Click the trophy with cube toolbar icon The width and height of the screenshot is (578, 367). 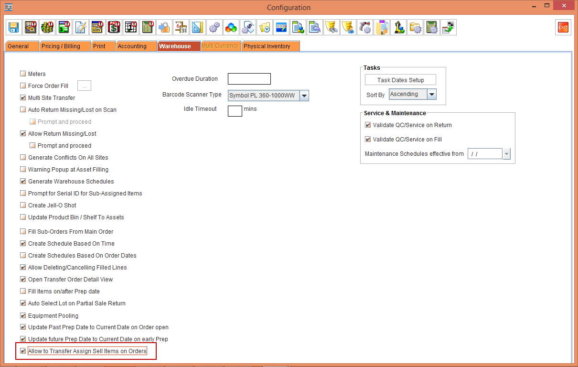398,27
